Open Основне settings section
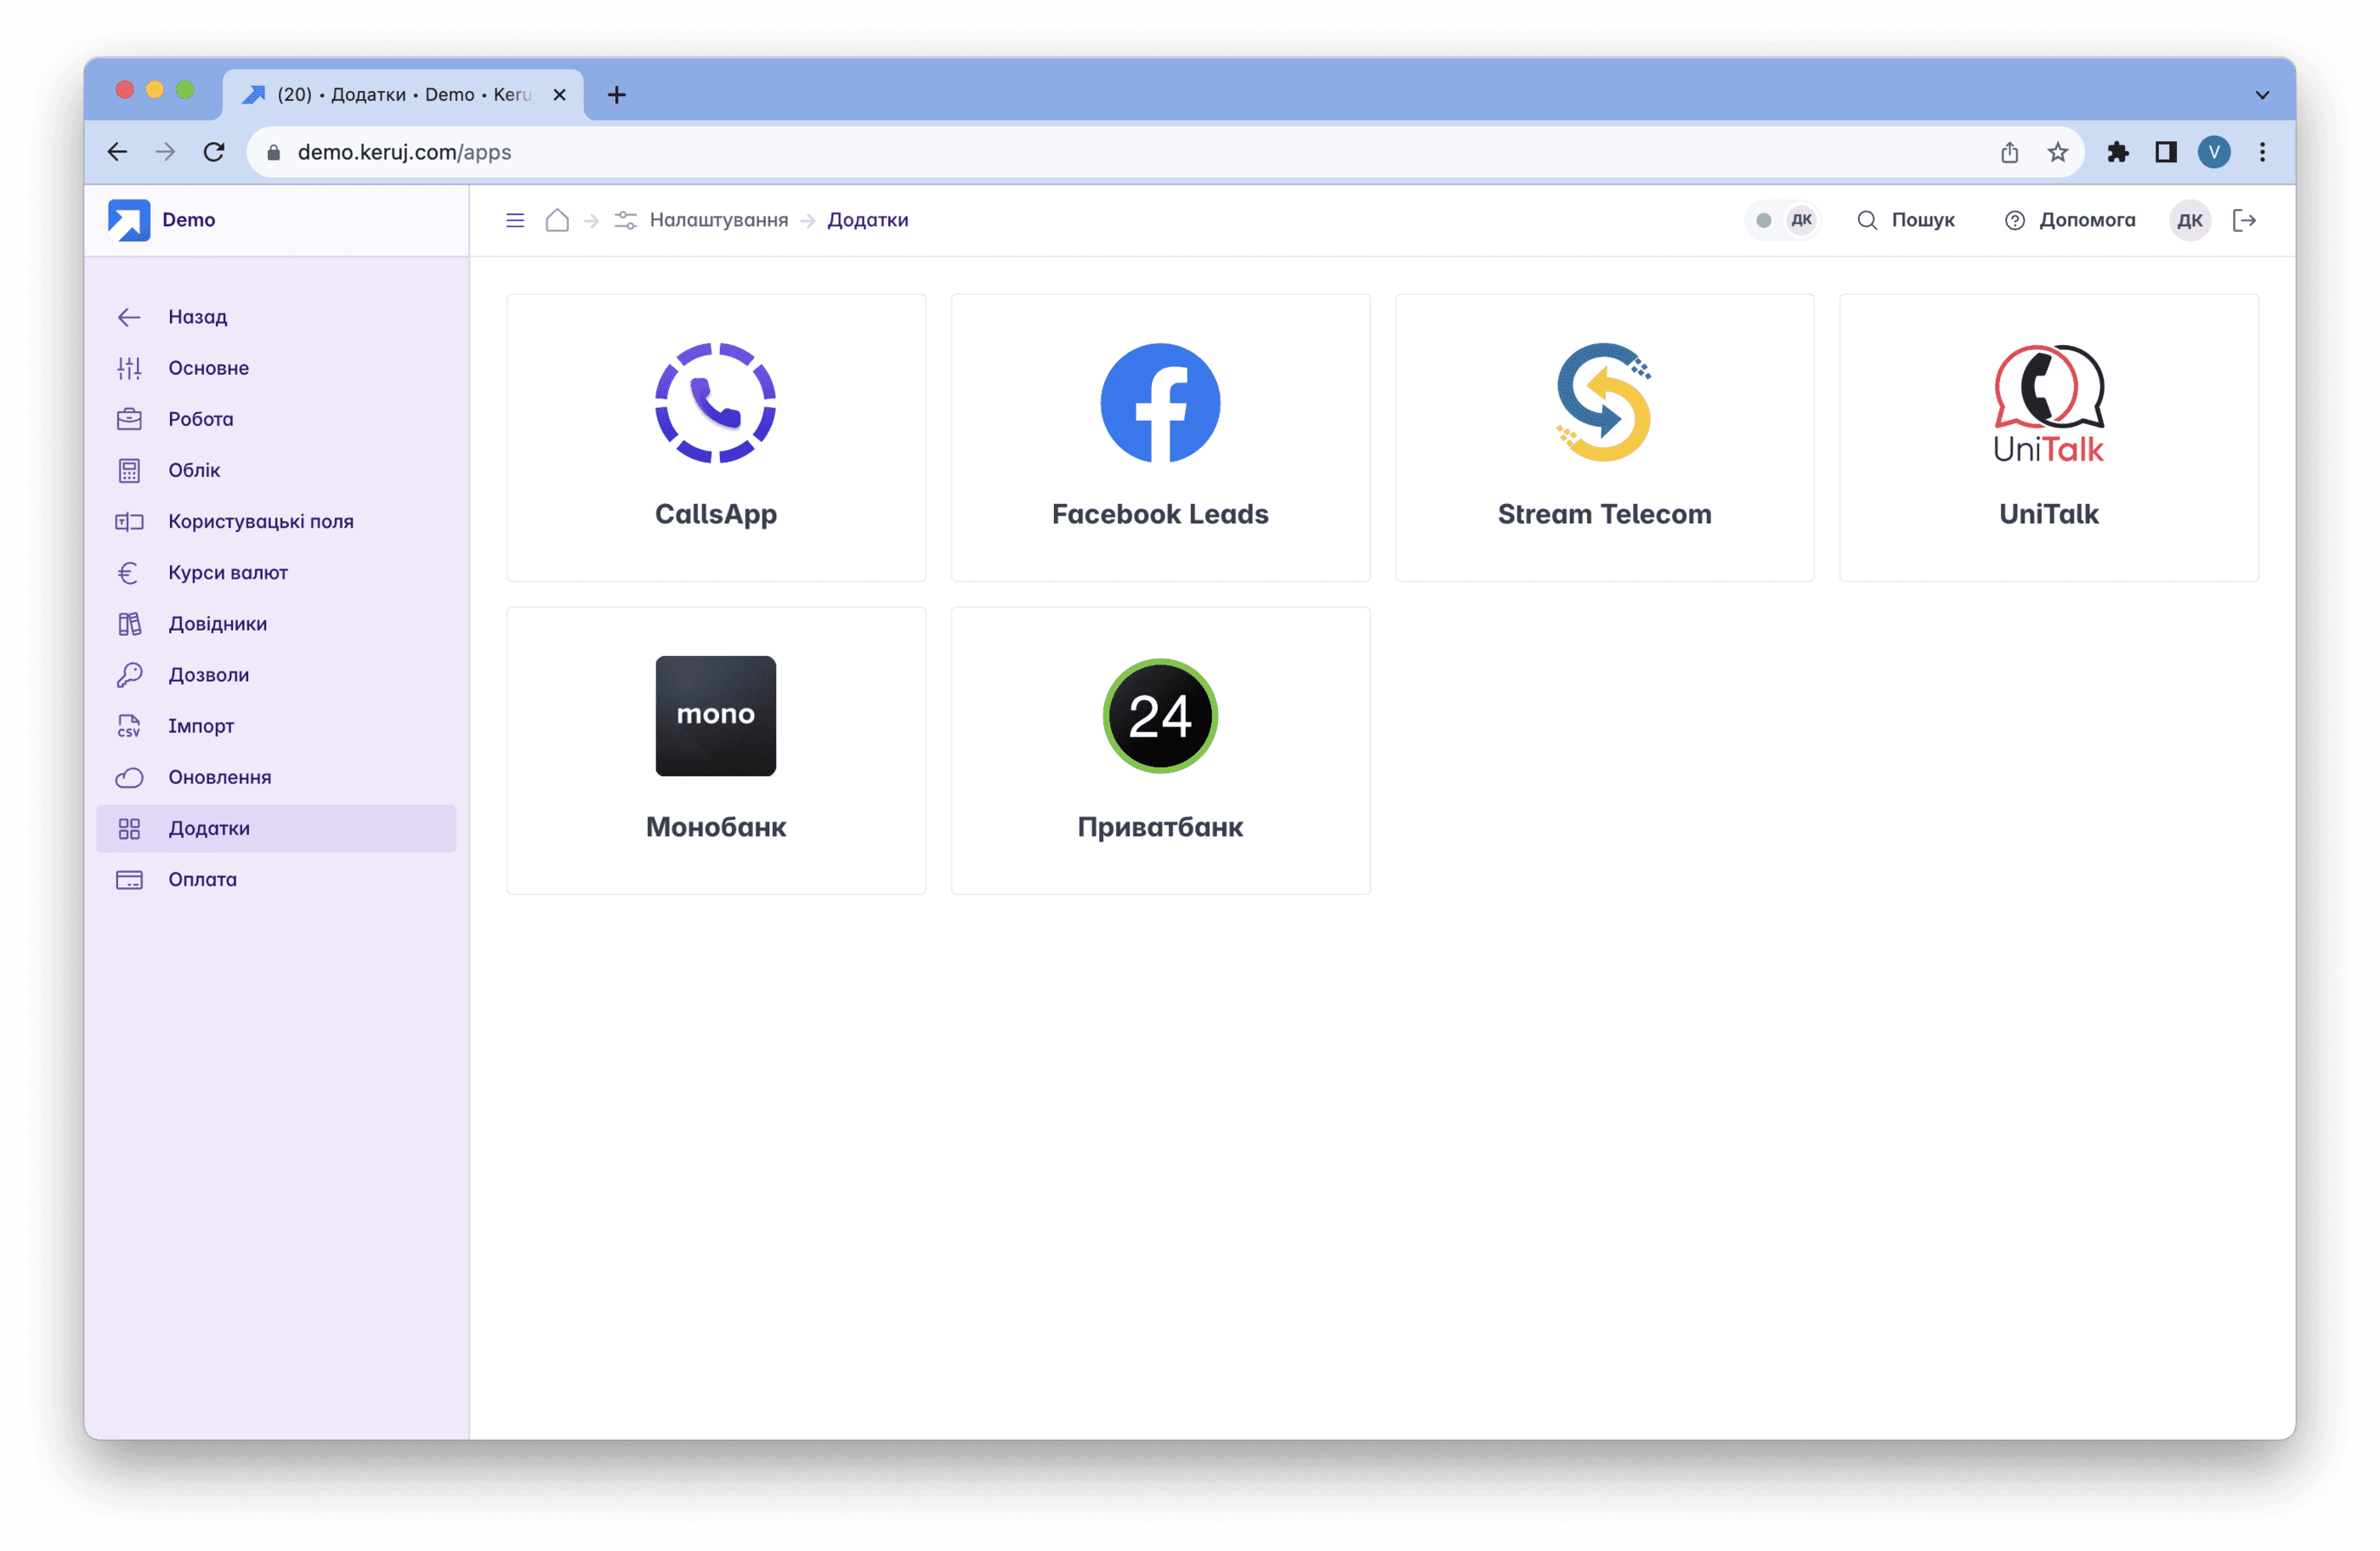Viewport: 2380px width, 1551px height. pyautogui.click(x=276, y=368)
